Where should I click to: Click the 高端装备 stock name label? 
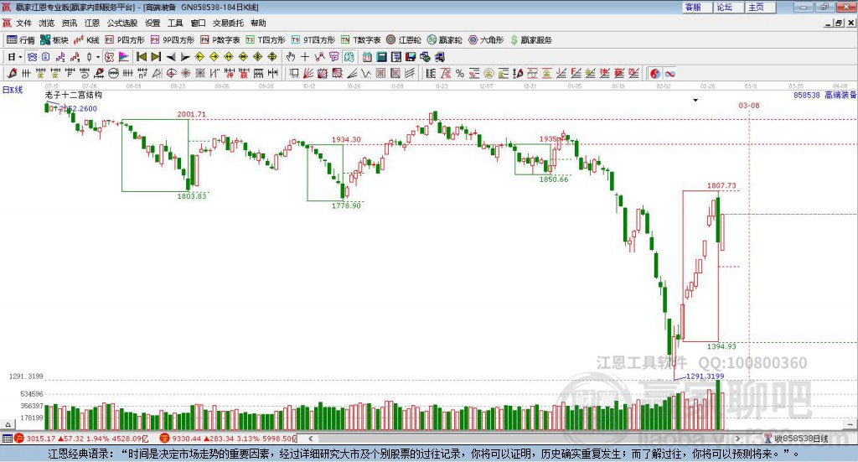(840, 96)
